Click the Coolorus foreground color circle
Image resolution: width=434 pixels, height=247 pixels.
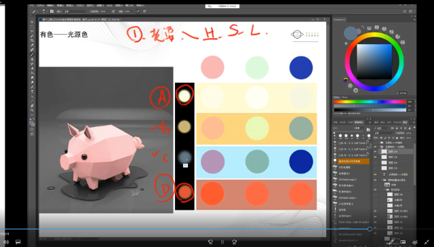pyautogui.click(x=351, y=33)
